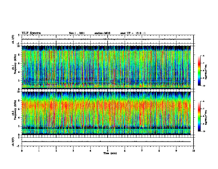Screen dimensions: 218x169
Task: Click the ch.1 frequency tick label "8"
Action: pos(19,55)
